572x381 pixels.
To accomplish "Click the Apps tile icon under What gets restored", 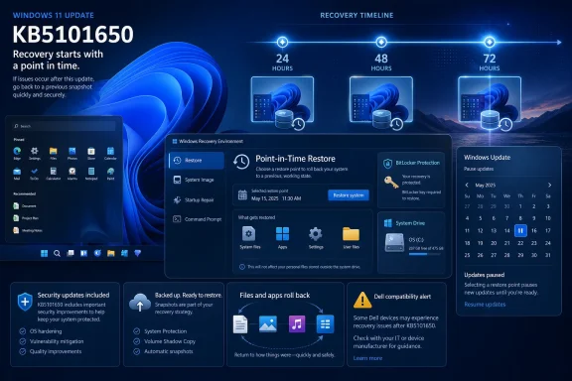I will tap(282, 234).
